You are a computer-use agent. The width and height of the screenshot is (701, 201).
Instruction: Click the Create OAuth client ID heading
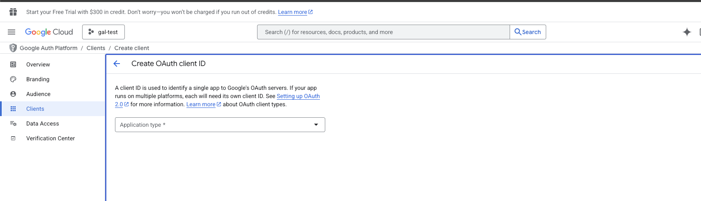click(x=168, y=64)
